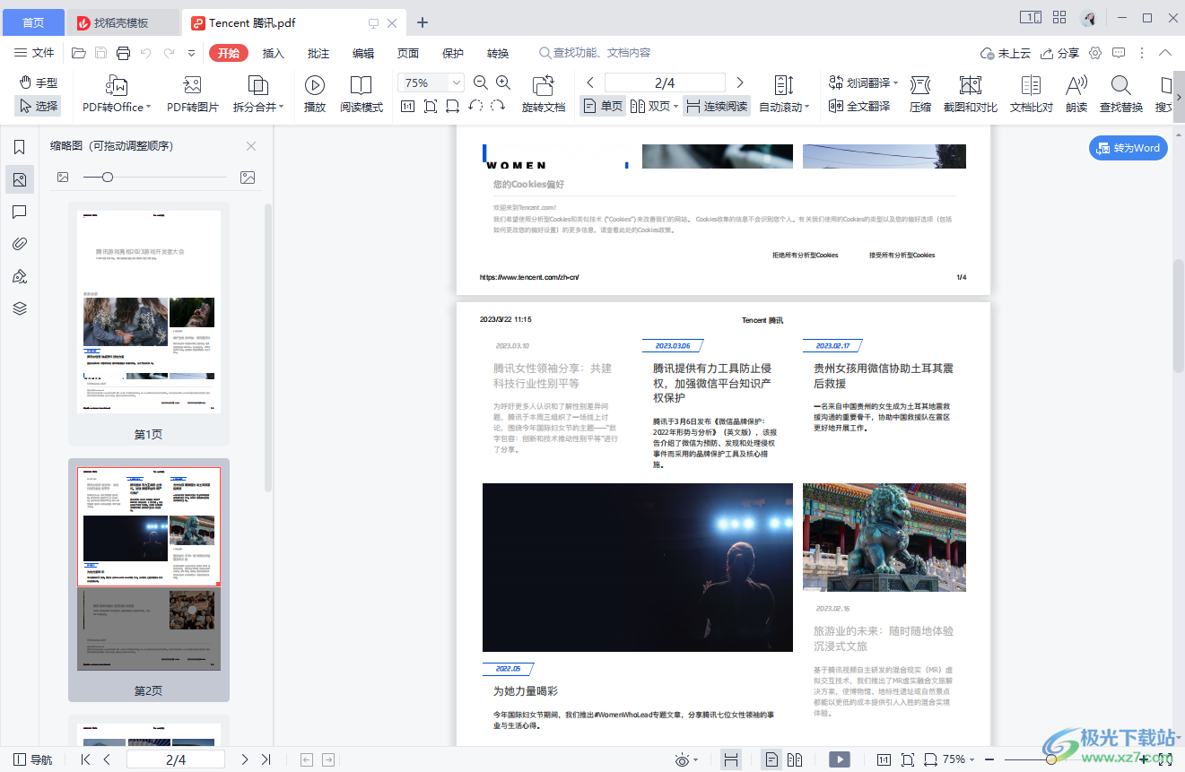Switch to the 保护 ribbon tab
Image resolution: width=1185 pixels, height=772 pixels.
(453, 53)
